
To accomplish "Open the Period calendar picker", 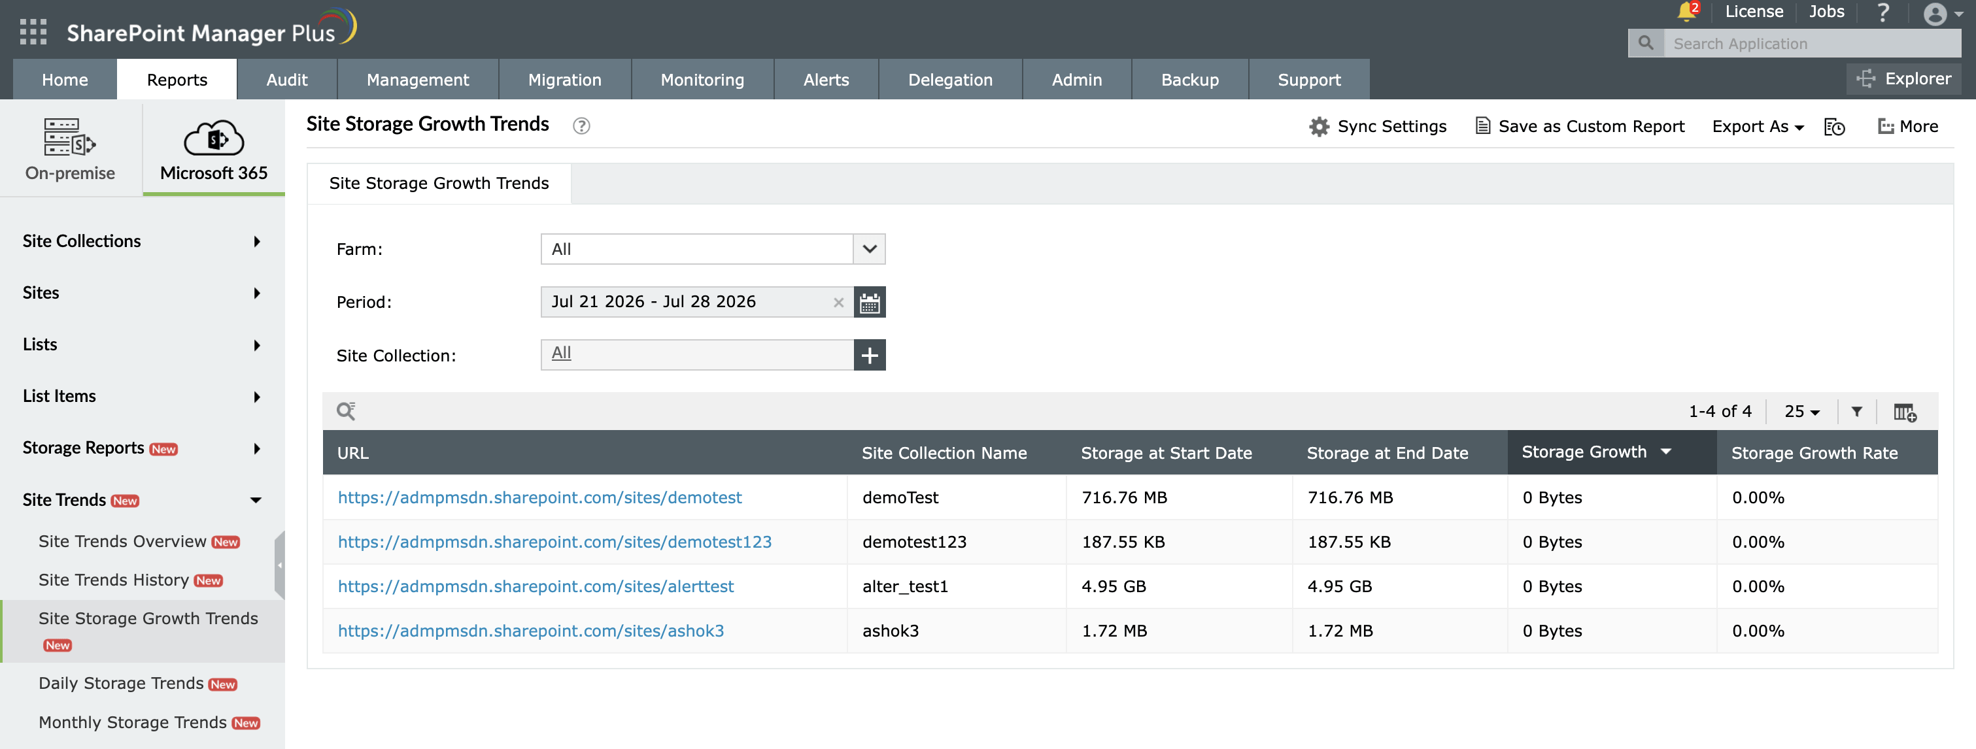I will click(869, 302).
